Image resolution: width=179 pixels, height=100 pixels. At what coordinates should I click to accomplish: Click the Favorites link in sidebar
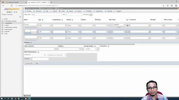(x=10, y=14)
